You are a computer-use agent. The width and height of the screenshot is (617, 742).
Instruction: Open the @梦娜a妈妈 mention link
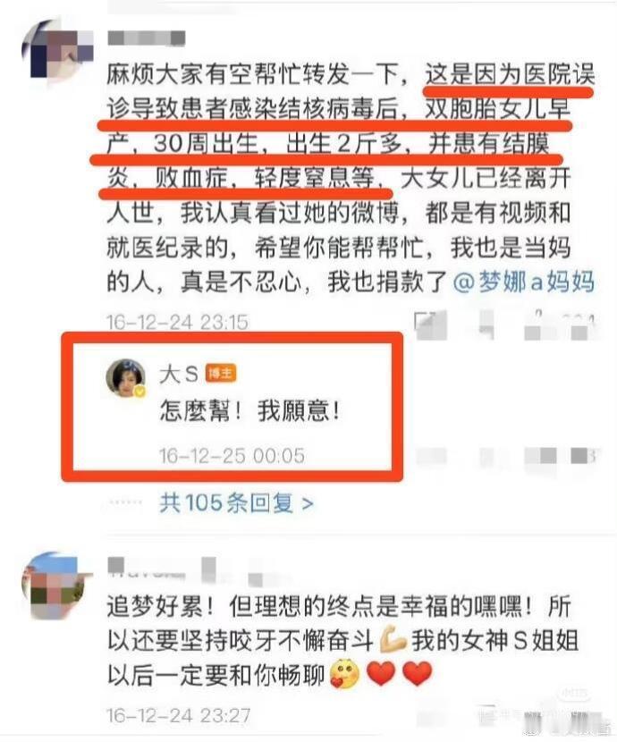click(524, 282)
